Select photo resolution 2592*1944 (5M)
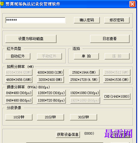138x143 pixels. [84, 72]
